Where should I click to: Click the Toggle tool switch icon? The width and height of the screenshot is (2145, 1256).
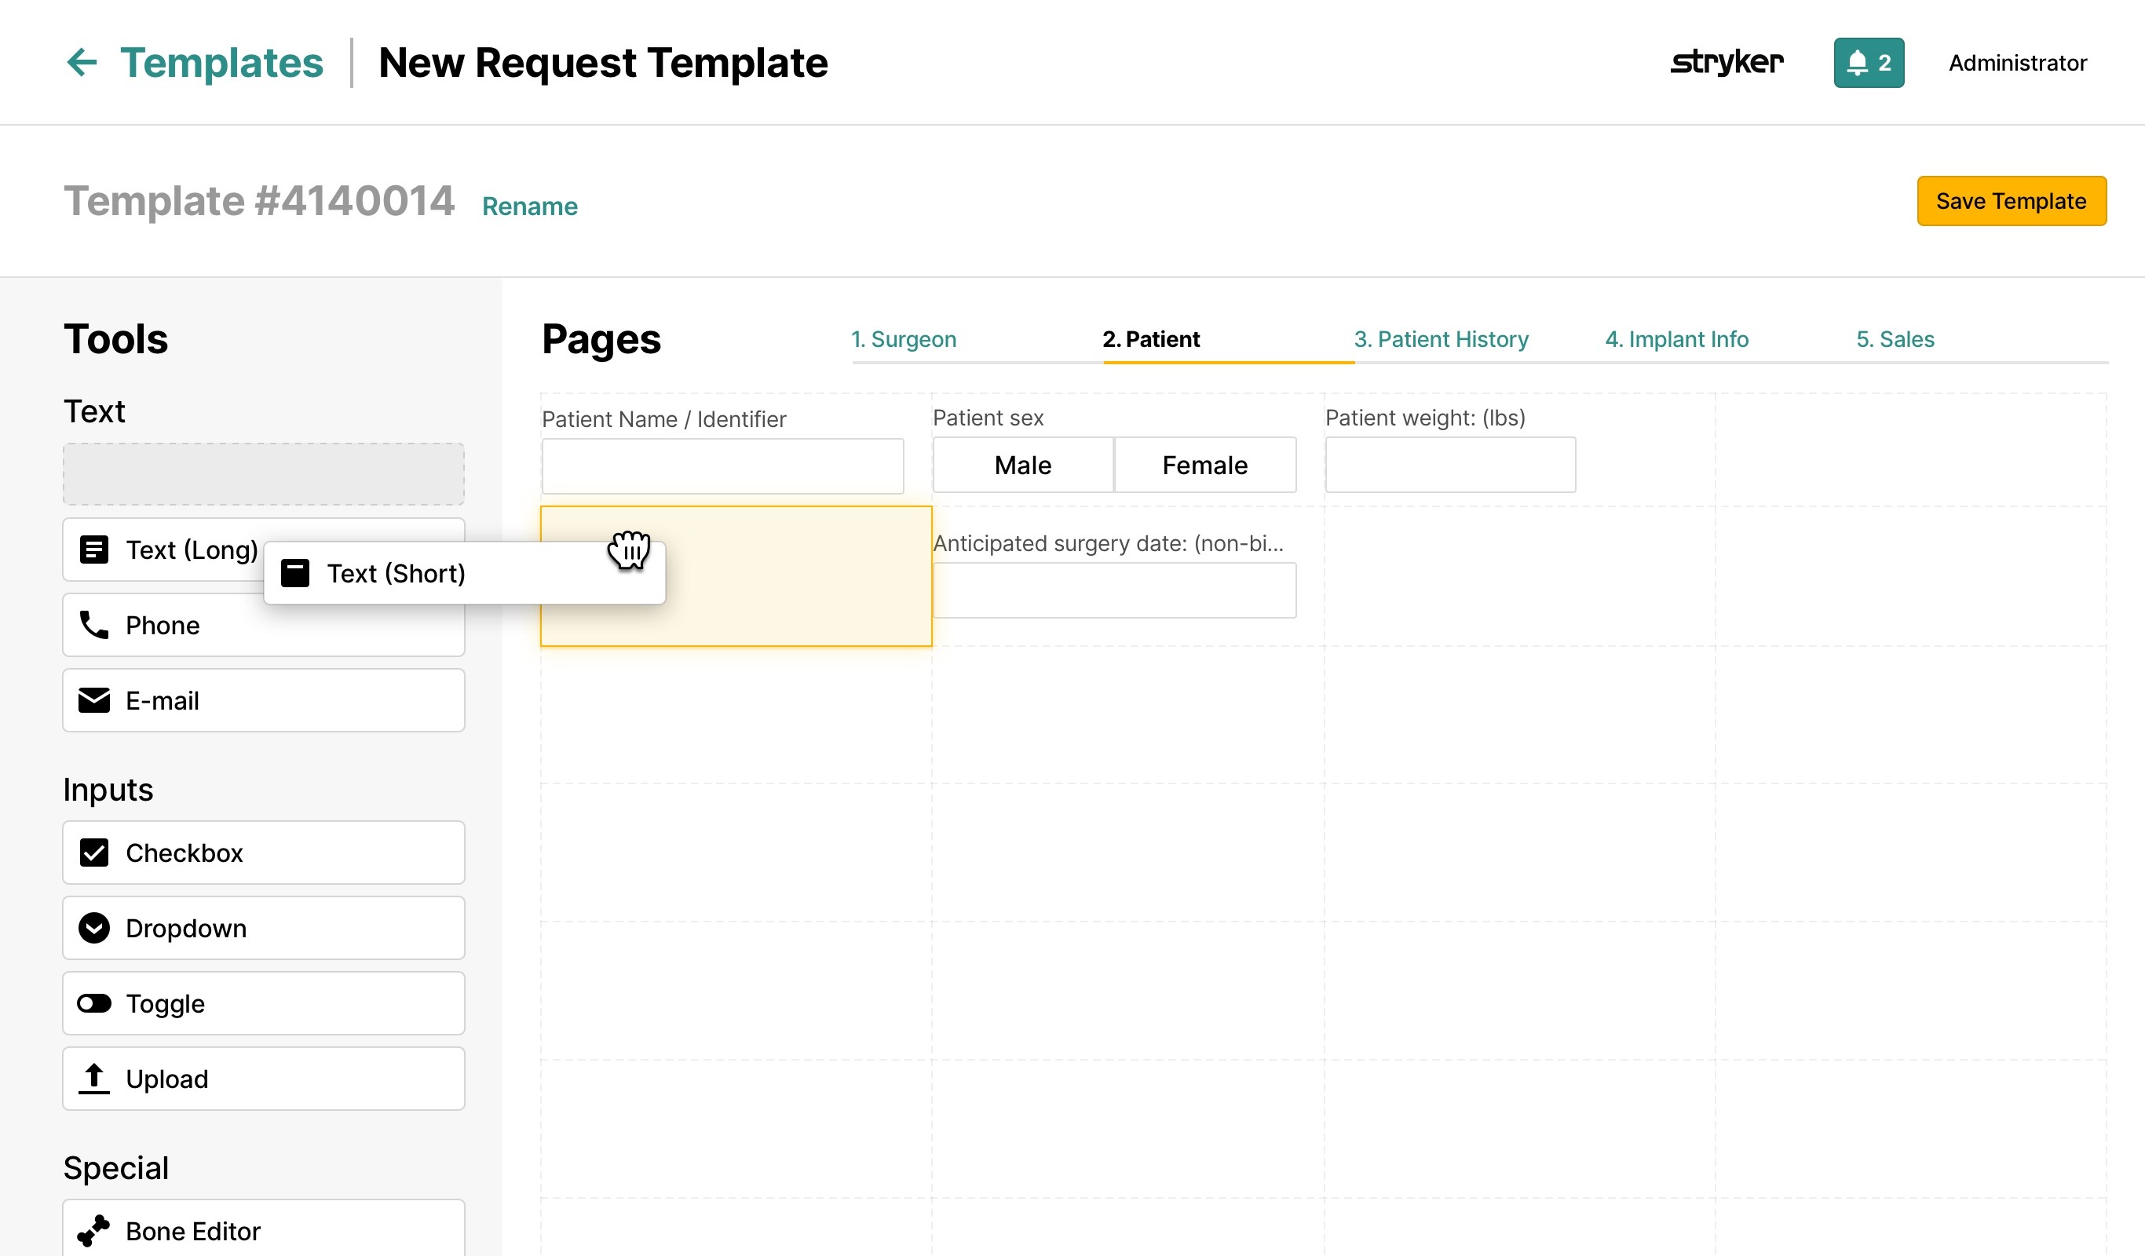(x=93, y=1003)
